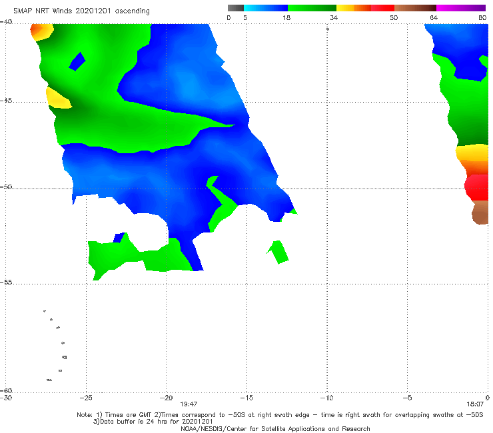Viewport: 493px width, 433px height.
Task: Click the swath time '19:47'
Action: click(189, 404)
